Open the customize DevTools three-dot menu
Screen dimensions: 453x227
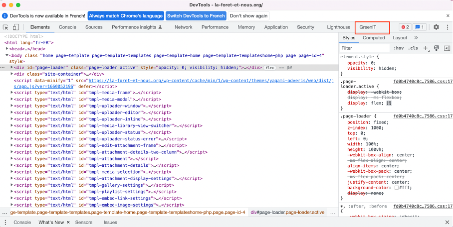coord(447,27)
